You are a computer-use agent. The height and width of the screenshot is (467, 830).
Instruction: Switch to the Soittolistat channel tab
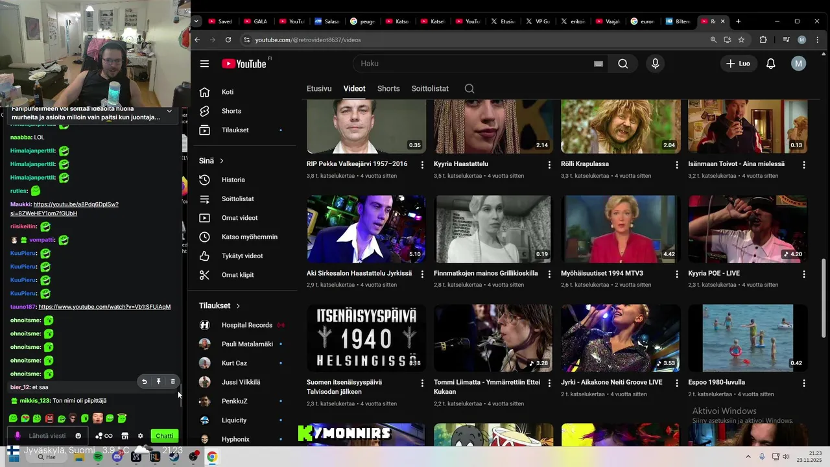[430, 89]
